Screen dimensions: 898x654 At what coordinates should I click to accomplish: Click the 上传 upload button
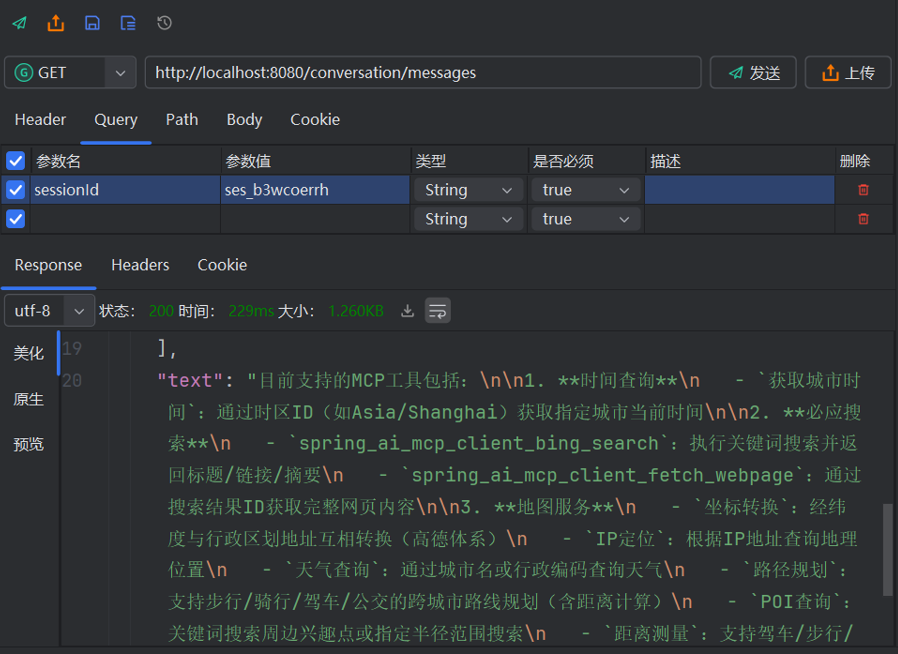pyautogui.click(x=848, y=73)
